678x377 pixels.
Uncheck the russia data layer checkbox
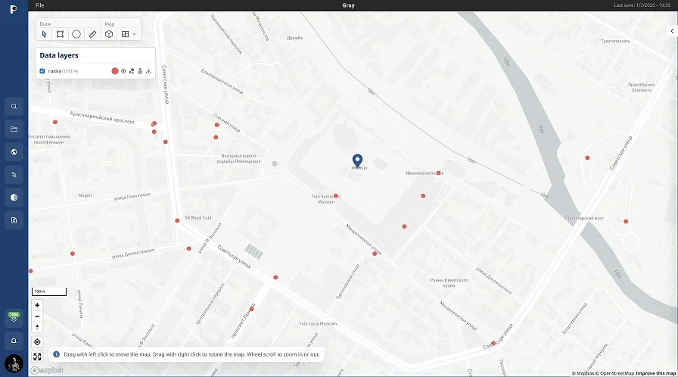(42, 71)
